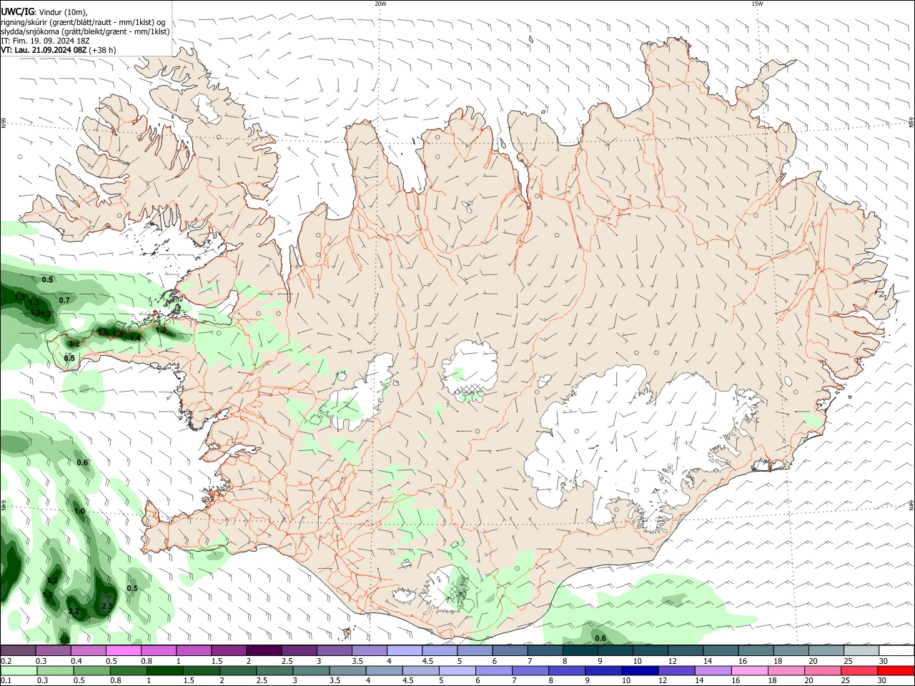Click the gray-purple 0.2 swatch in snow legend
Screen dimensions: 915x686
tap(19, 651)
